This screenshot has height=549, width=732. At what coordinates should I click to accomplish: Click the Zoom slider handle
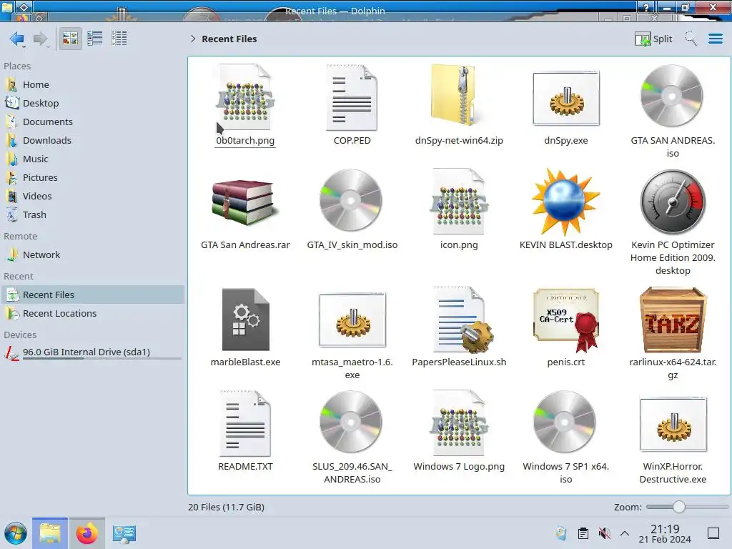pos(679,507)
